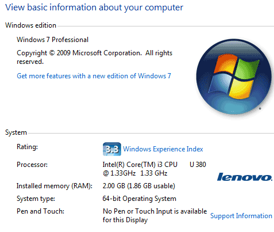Click the Pen and Touch label
274x232 pixels.
[x=40, y=211]
